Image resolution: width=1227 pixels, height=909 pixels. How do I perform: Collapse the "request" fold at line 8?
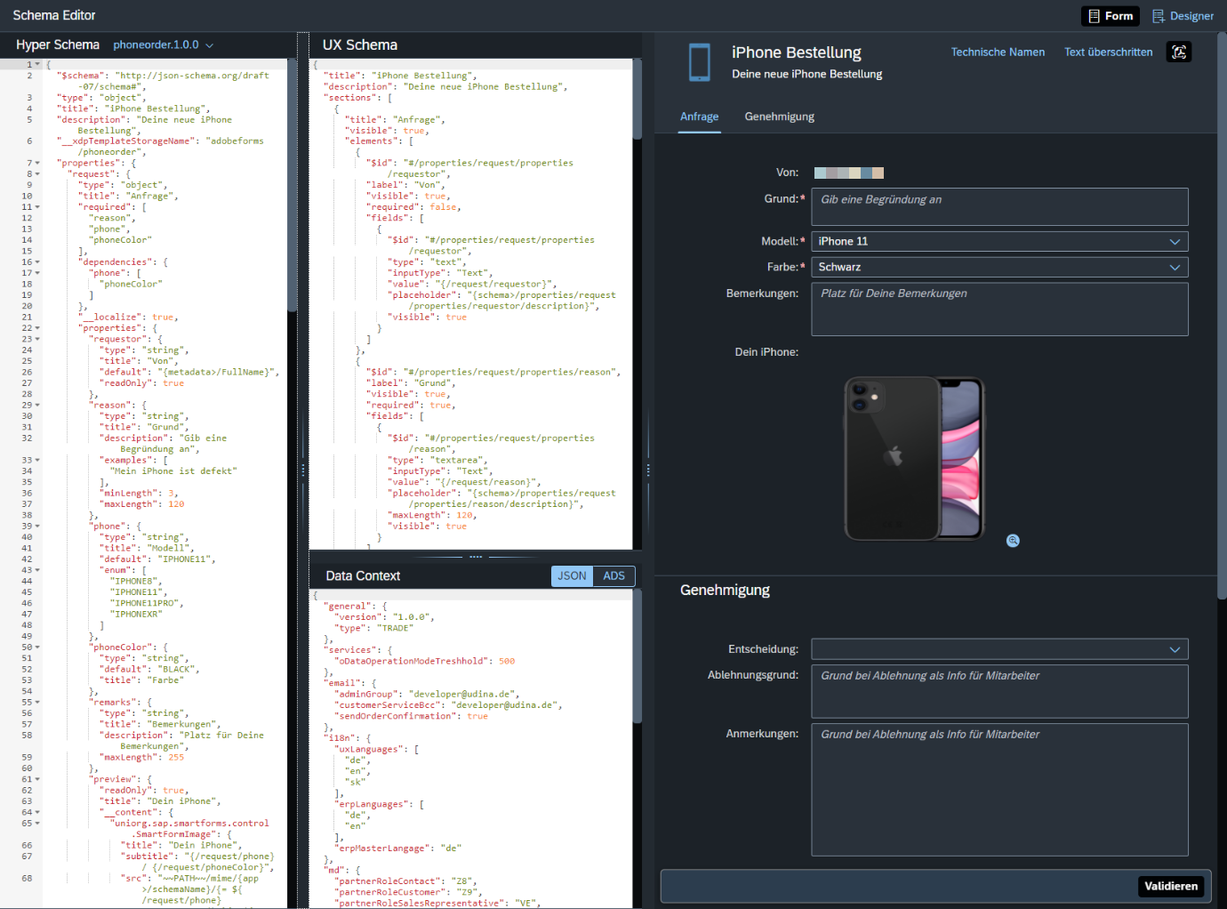coord(37,174)
